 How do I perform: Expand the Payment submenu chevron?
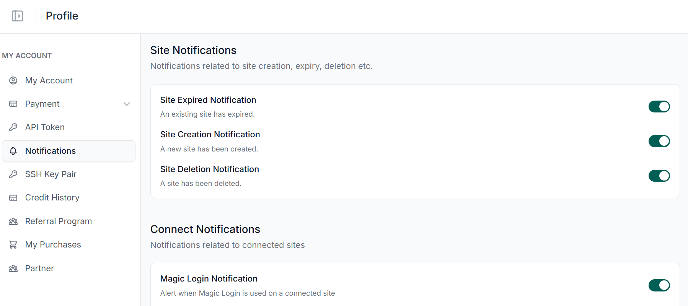pos(127,104)
